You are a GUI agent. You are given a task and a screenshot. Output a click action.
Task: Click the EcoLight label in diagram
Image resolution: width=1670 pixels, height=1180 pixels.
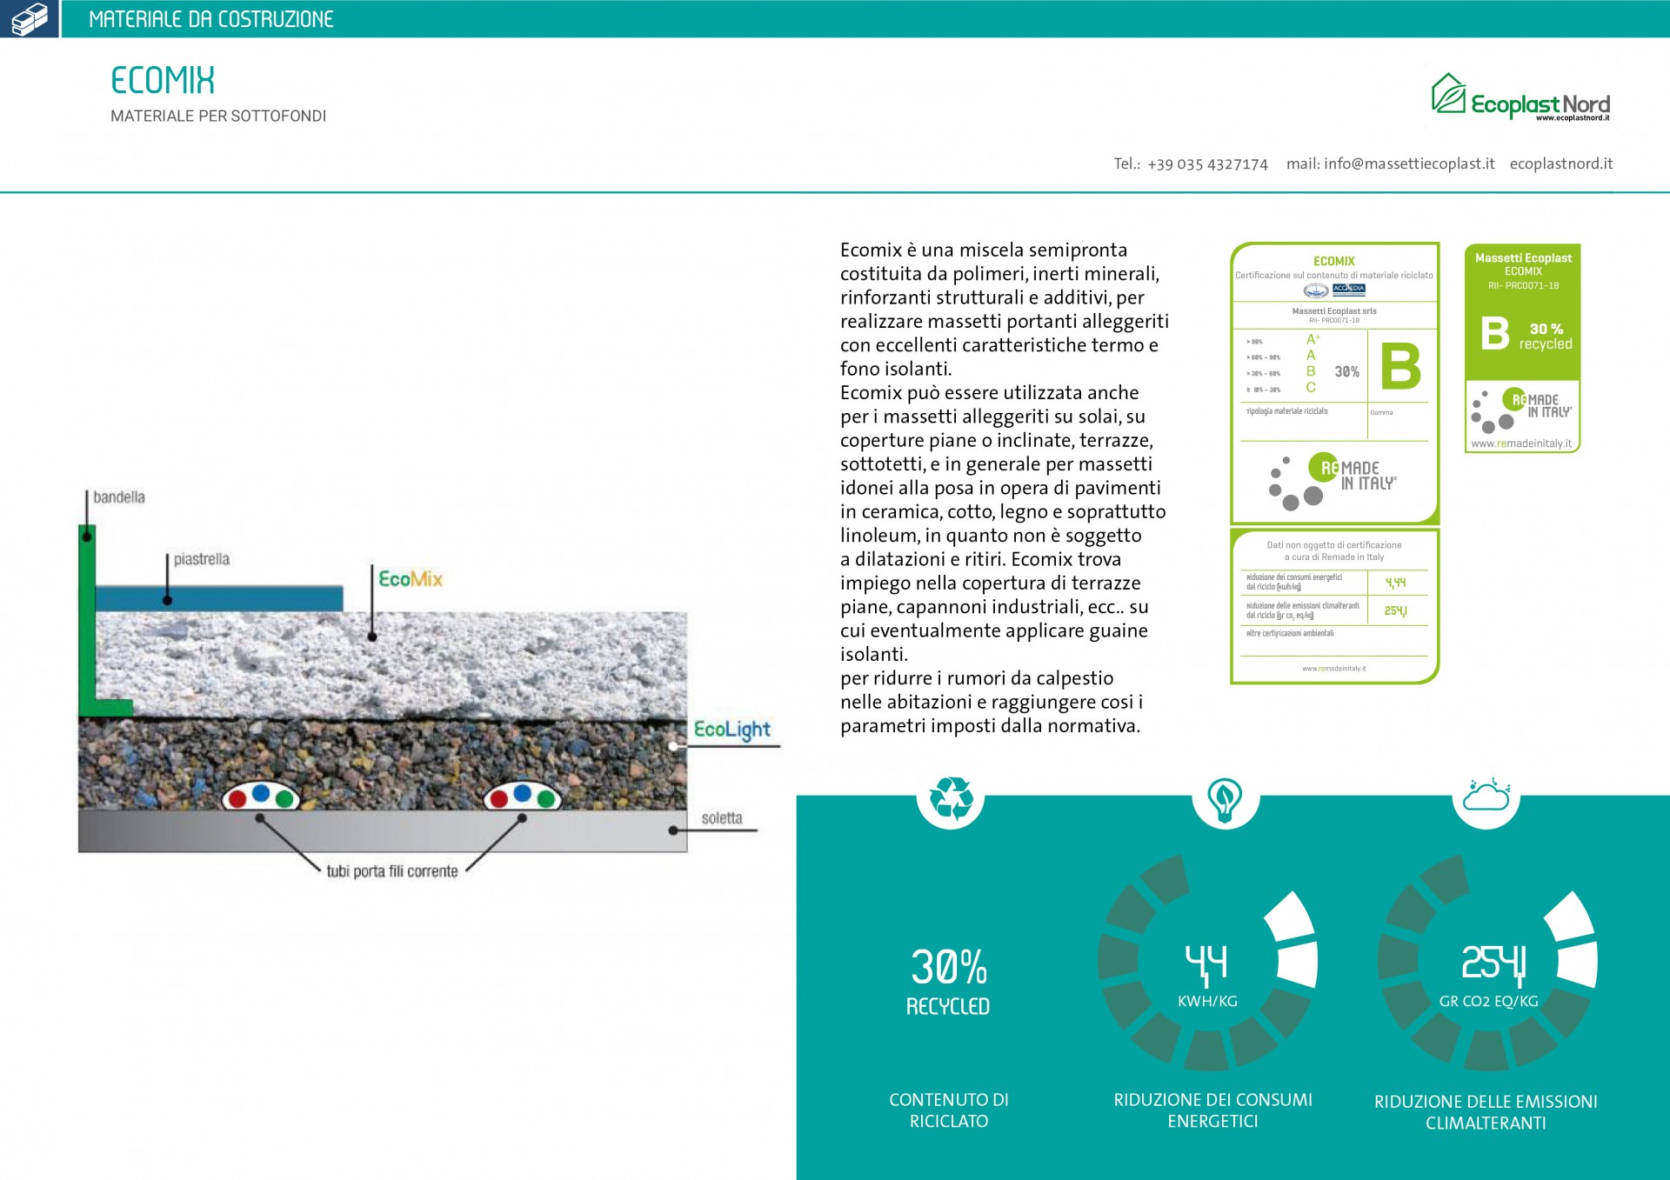732,730
